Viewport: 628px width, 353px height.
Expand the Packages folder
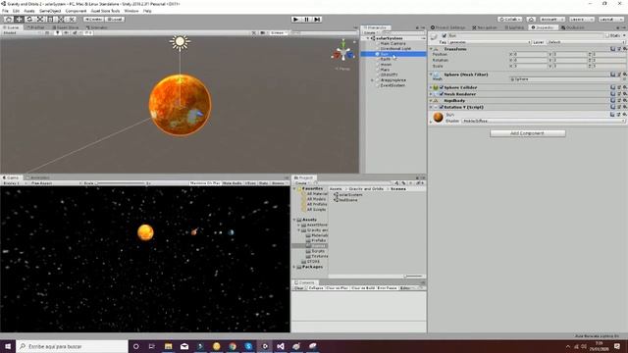[294, 267]
